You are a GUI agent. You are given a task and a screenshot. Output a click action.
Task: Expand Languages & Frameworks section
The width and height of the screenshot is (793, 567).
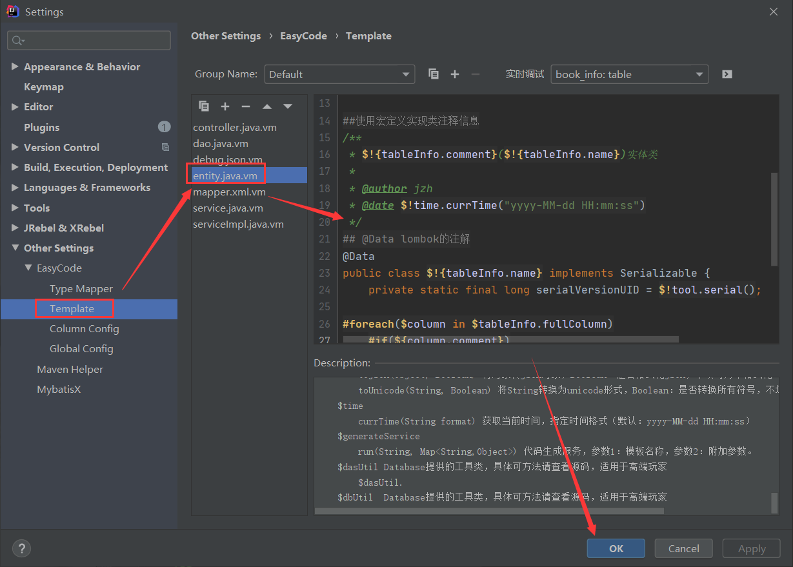tap(15, 188)
